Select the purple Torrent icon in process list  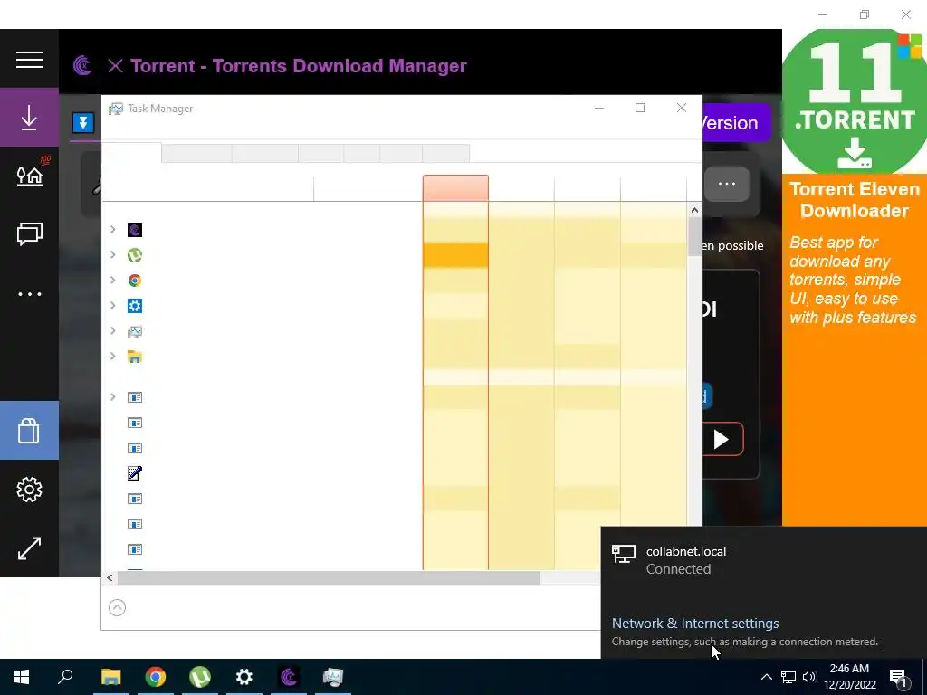(135, 230)
